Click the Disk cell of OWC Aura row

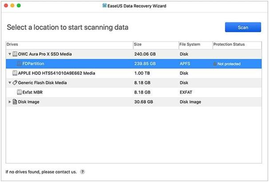click(184, 54)
